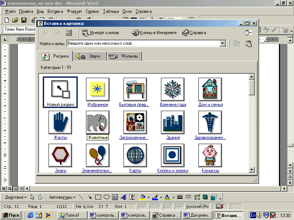The height and width of the screenshot is (220, 294).
Task: Click the Знаки hexagon sign icon
Action: click(60, 155)
